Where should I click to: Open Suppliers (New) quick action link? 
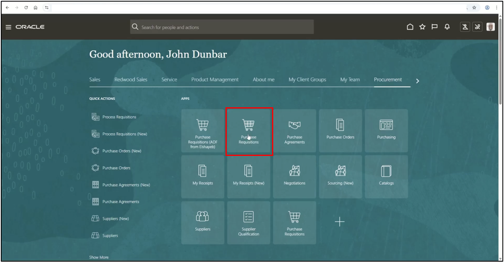(116, 219)
